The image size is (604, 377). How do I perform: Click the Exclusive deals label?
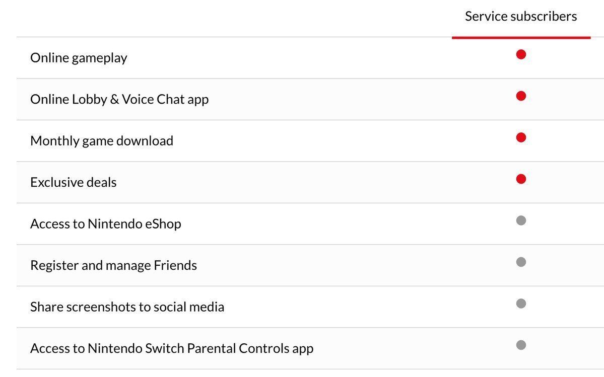coord(73,182)
